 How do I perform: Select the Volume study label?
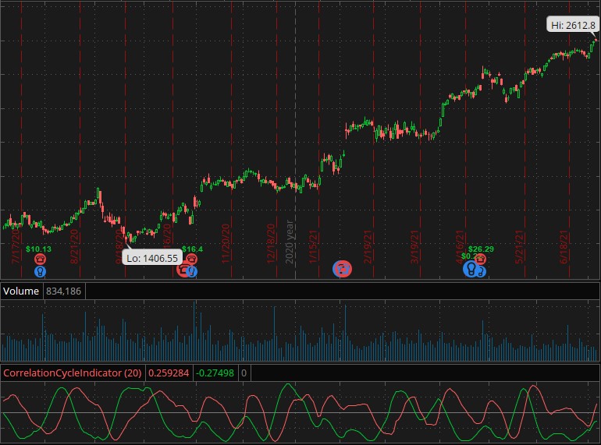[x=21, y=291]
